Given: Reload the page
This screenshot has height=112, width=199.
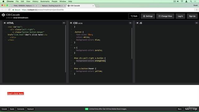Looking at the screenshot, I should (x=9, y=10).
